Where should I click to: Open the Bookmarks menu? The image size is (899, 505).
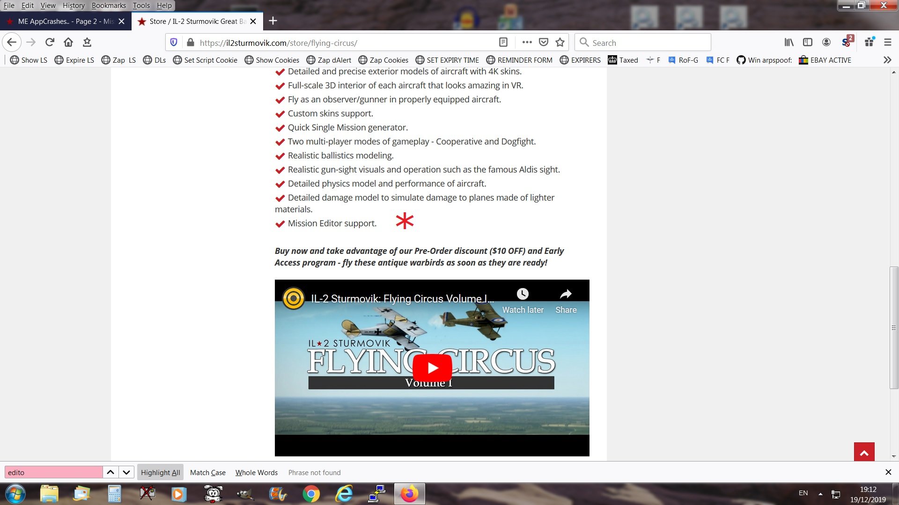click(109, 6)
